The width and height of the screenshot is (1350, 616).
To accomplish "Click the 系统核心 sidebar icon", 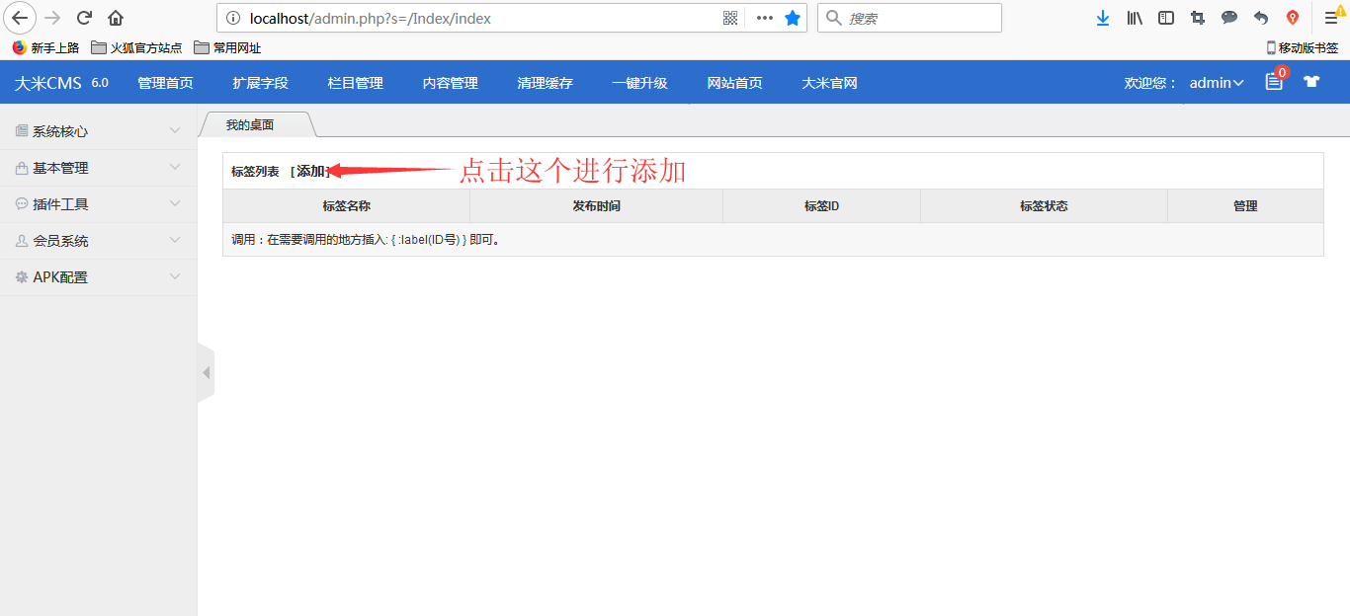I will (x=22, y=131).
